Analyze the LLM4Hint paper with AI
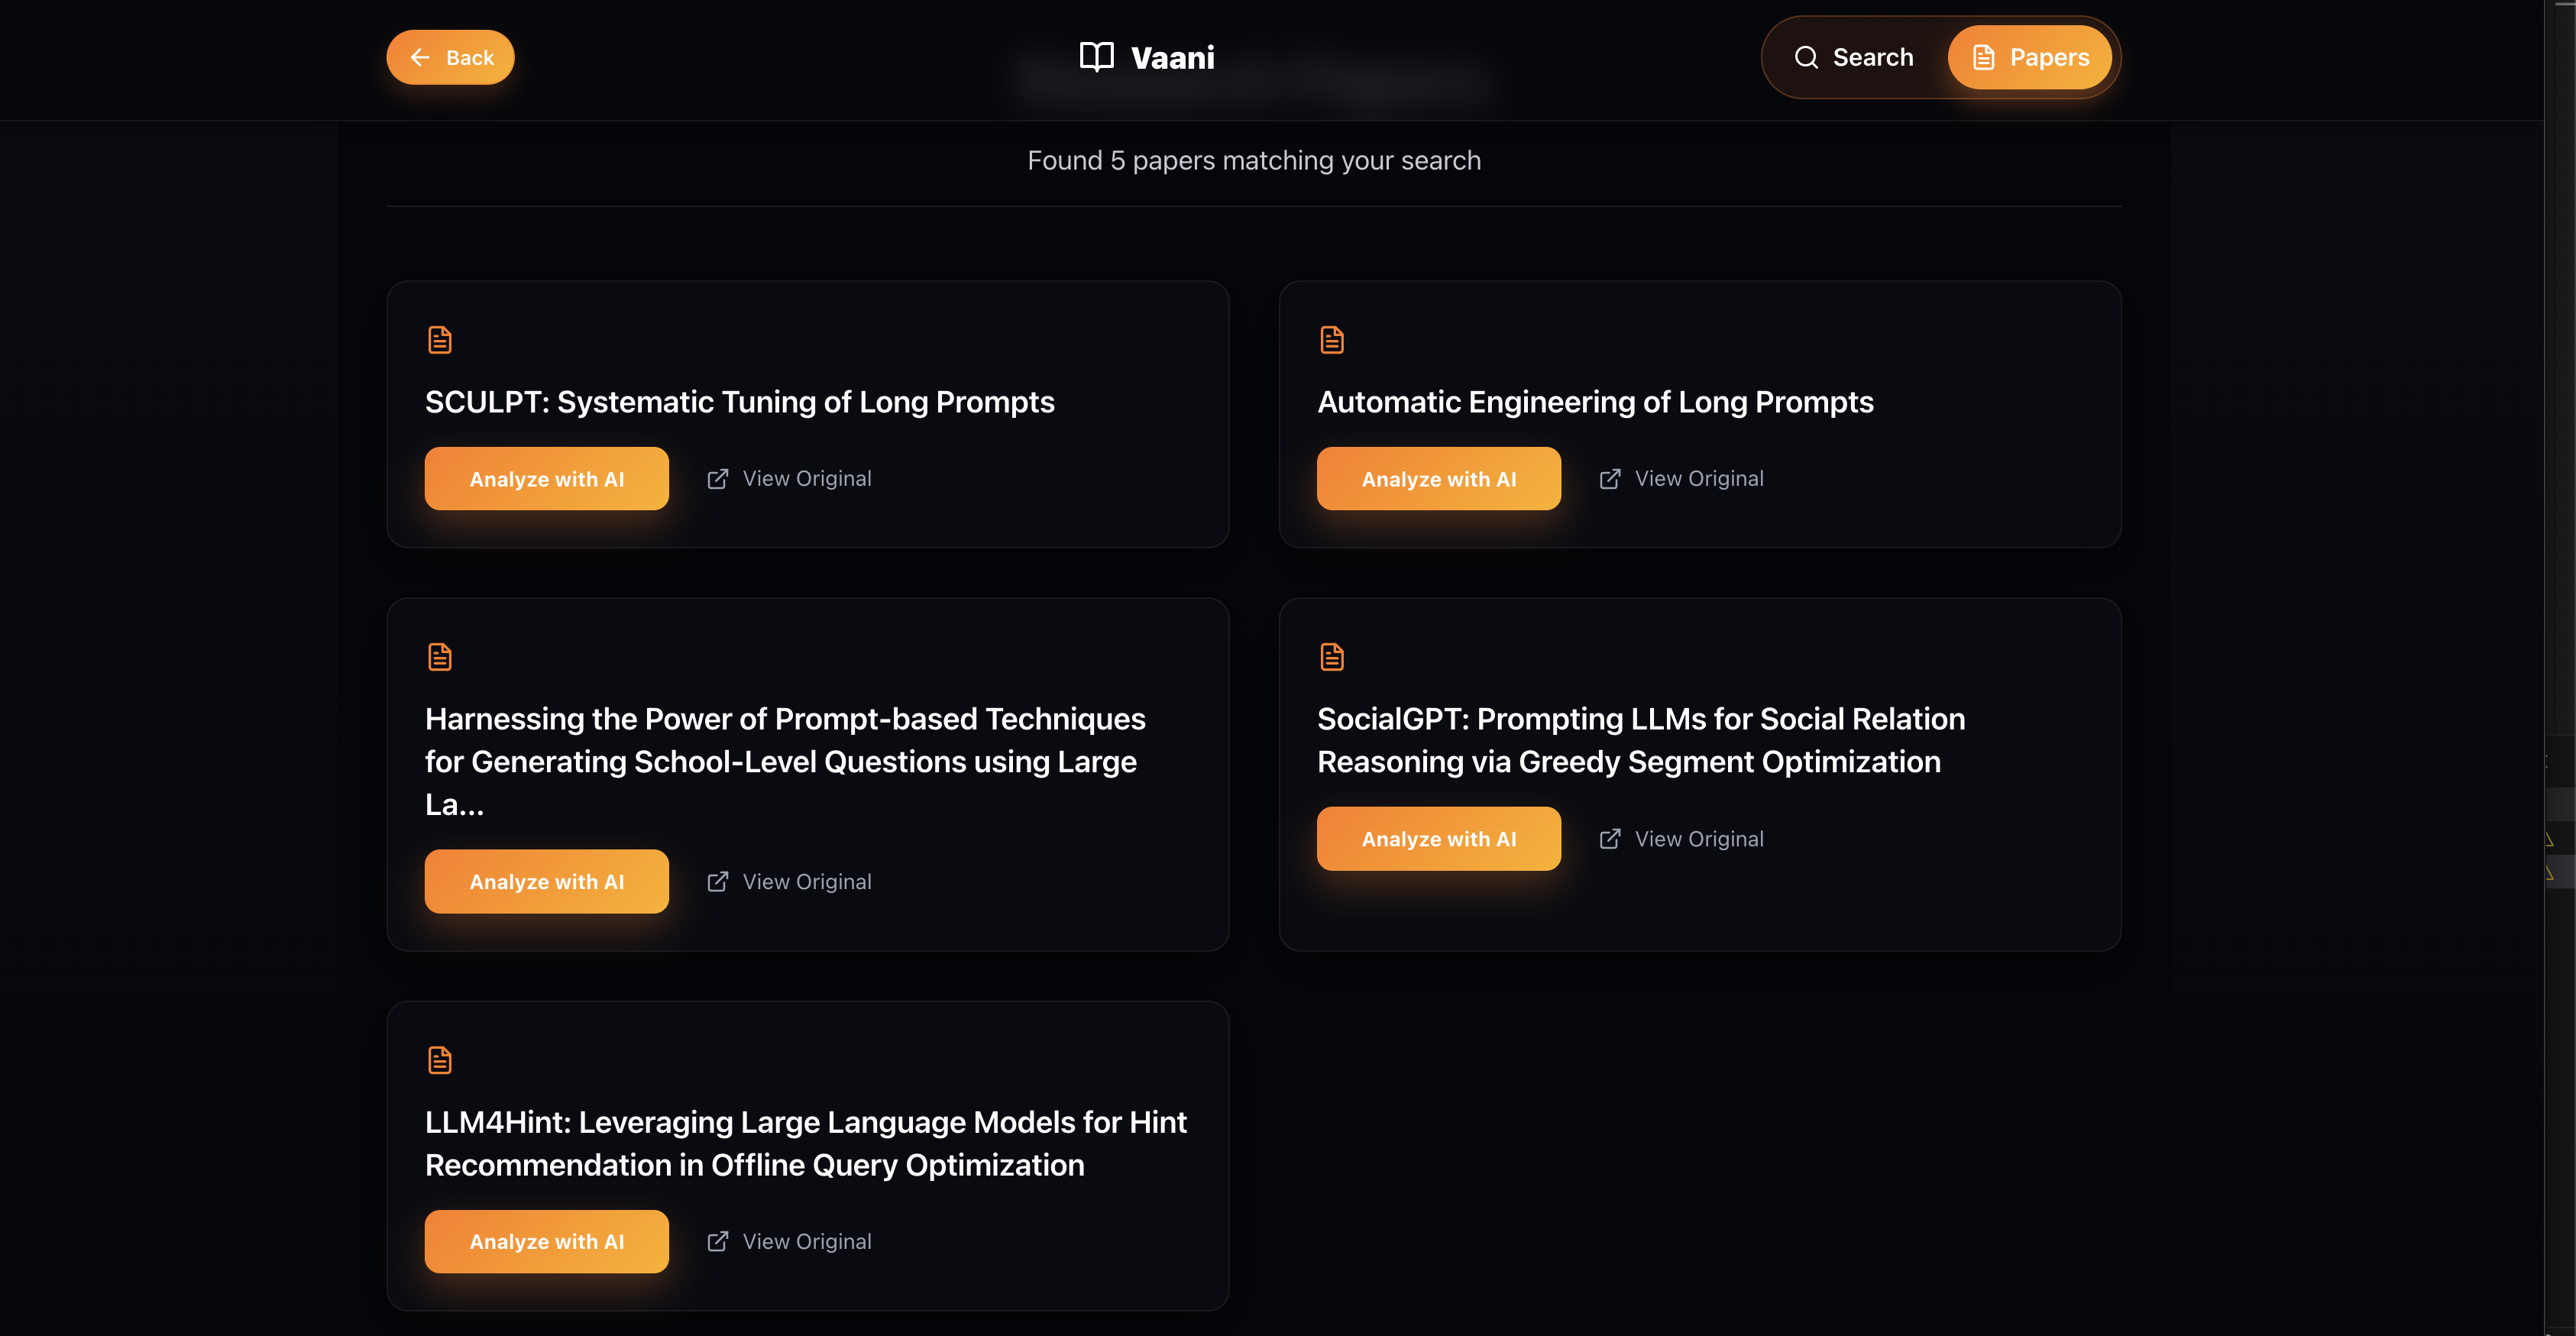Screen dimensions: 2576x1336 click(546, 1241)
